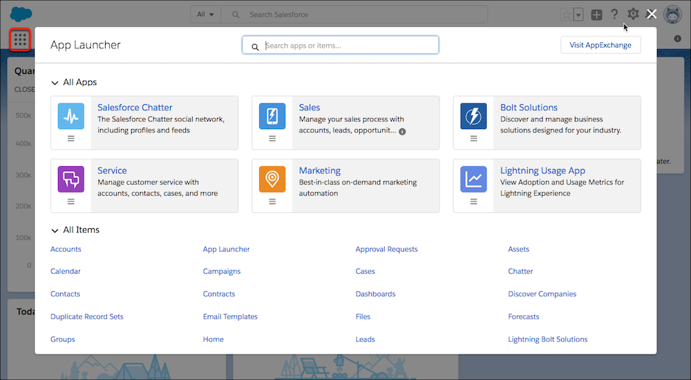Click magnifier icon in app search box
Viewport: 691px width, 380px height.
click(x=255, y=47)
